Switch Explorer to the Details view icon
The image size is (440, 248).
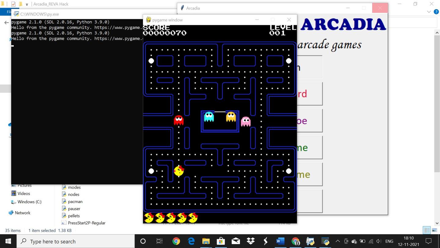[427, 230]
